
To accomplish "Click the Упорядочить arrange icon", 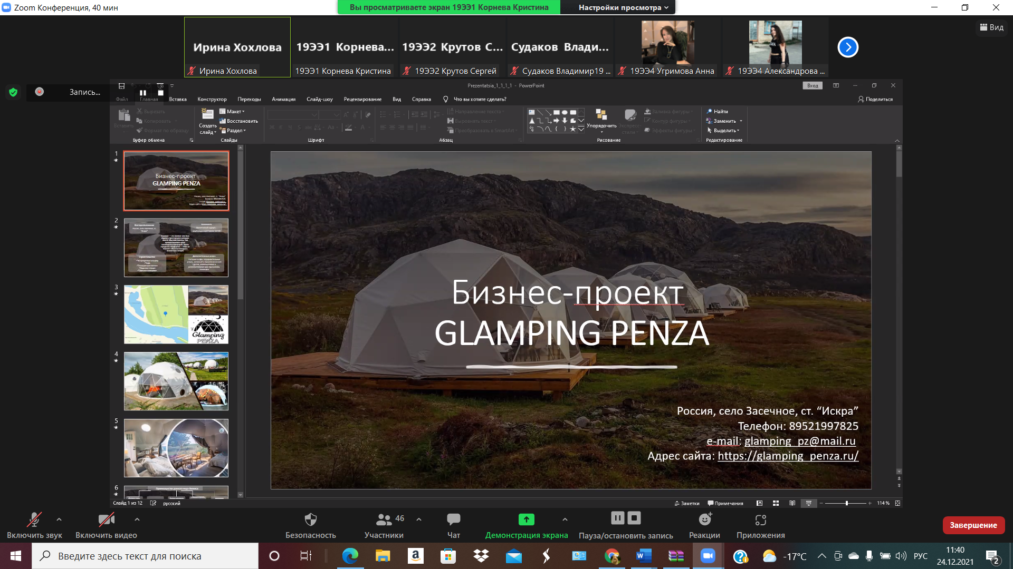I will (x=601, y=115).
